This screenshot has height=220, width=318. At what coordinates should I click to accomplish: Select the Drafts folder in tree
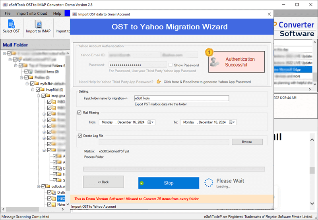[61, 193]
